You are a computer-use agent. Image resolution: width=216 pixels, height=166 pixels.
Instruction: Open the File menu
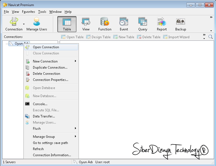(6, 12)
